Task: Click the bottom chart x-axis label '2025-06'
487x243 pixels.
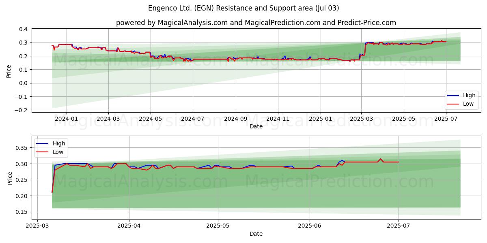Action: pos(310,226)
